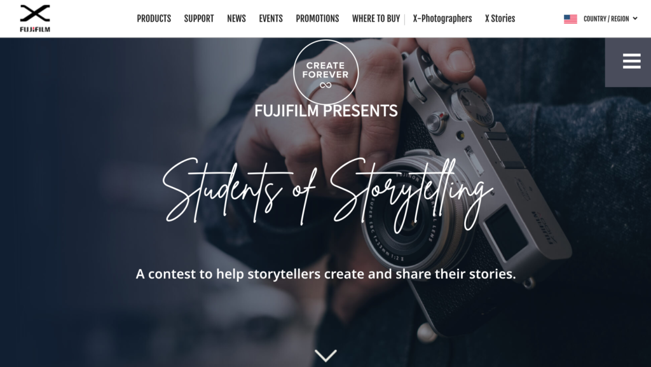
Task: Click the down chevron arrow at the bottom
Action: 325,356
